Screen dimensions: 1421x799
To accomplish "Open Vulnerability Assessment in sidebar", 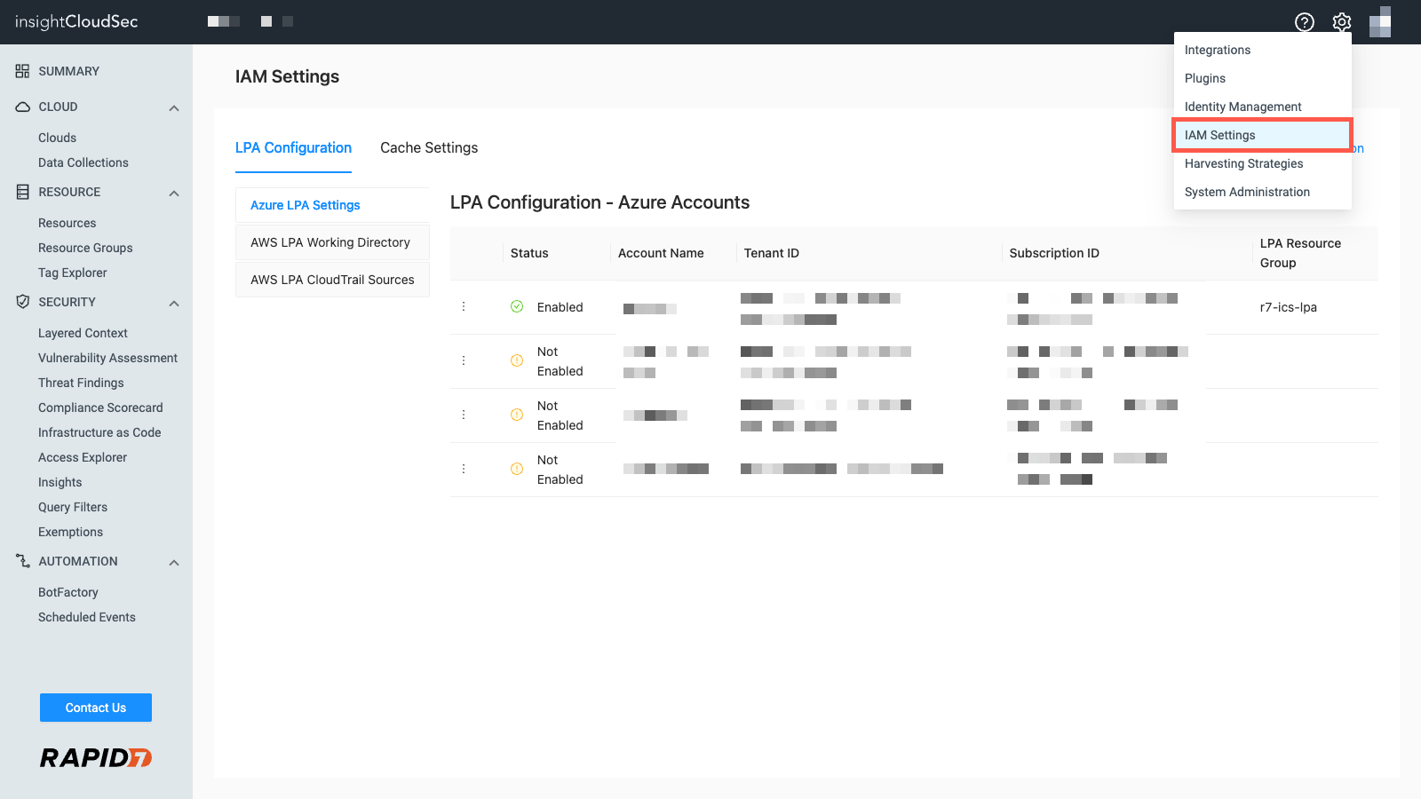I will 107,358.
